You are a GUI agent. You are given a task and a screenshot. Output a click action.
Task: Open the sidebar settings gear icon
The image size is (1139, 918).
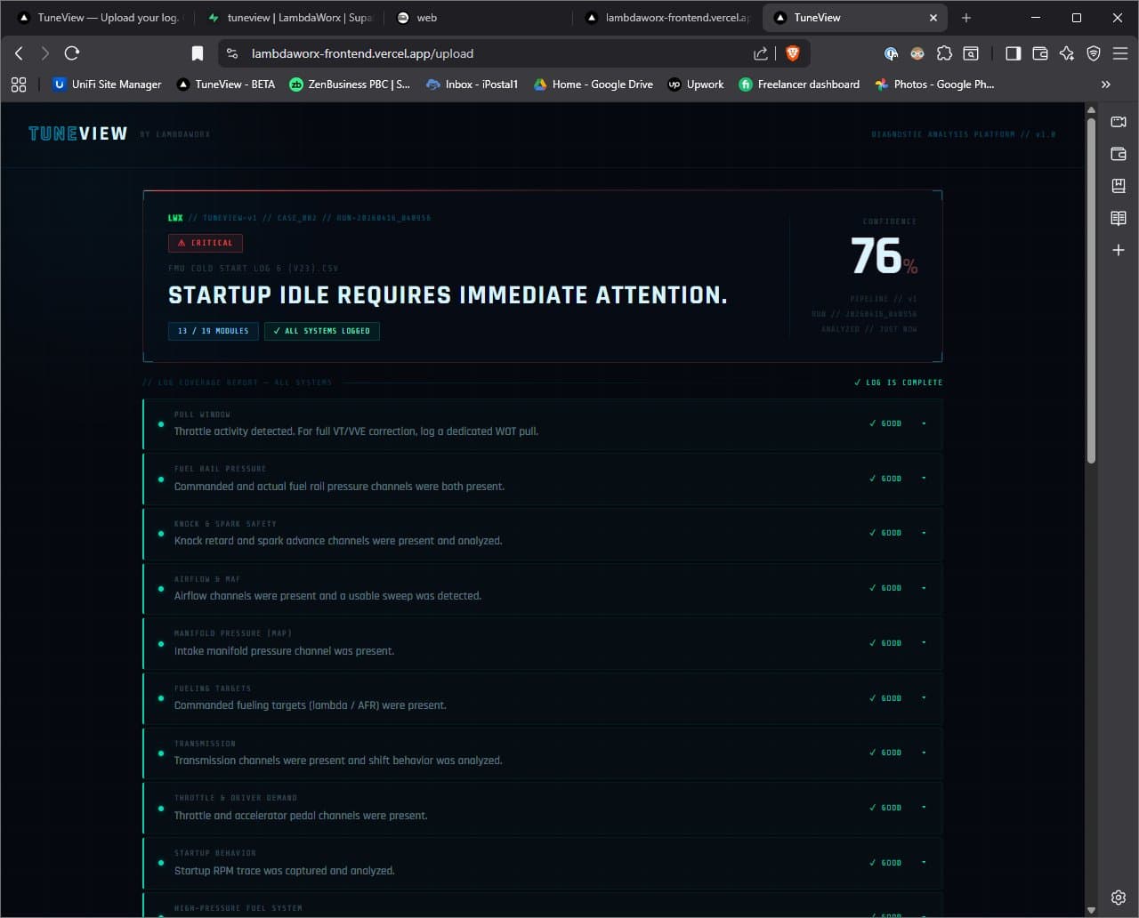[1119, 897]
